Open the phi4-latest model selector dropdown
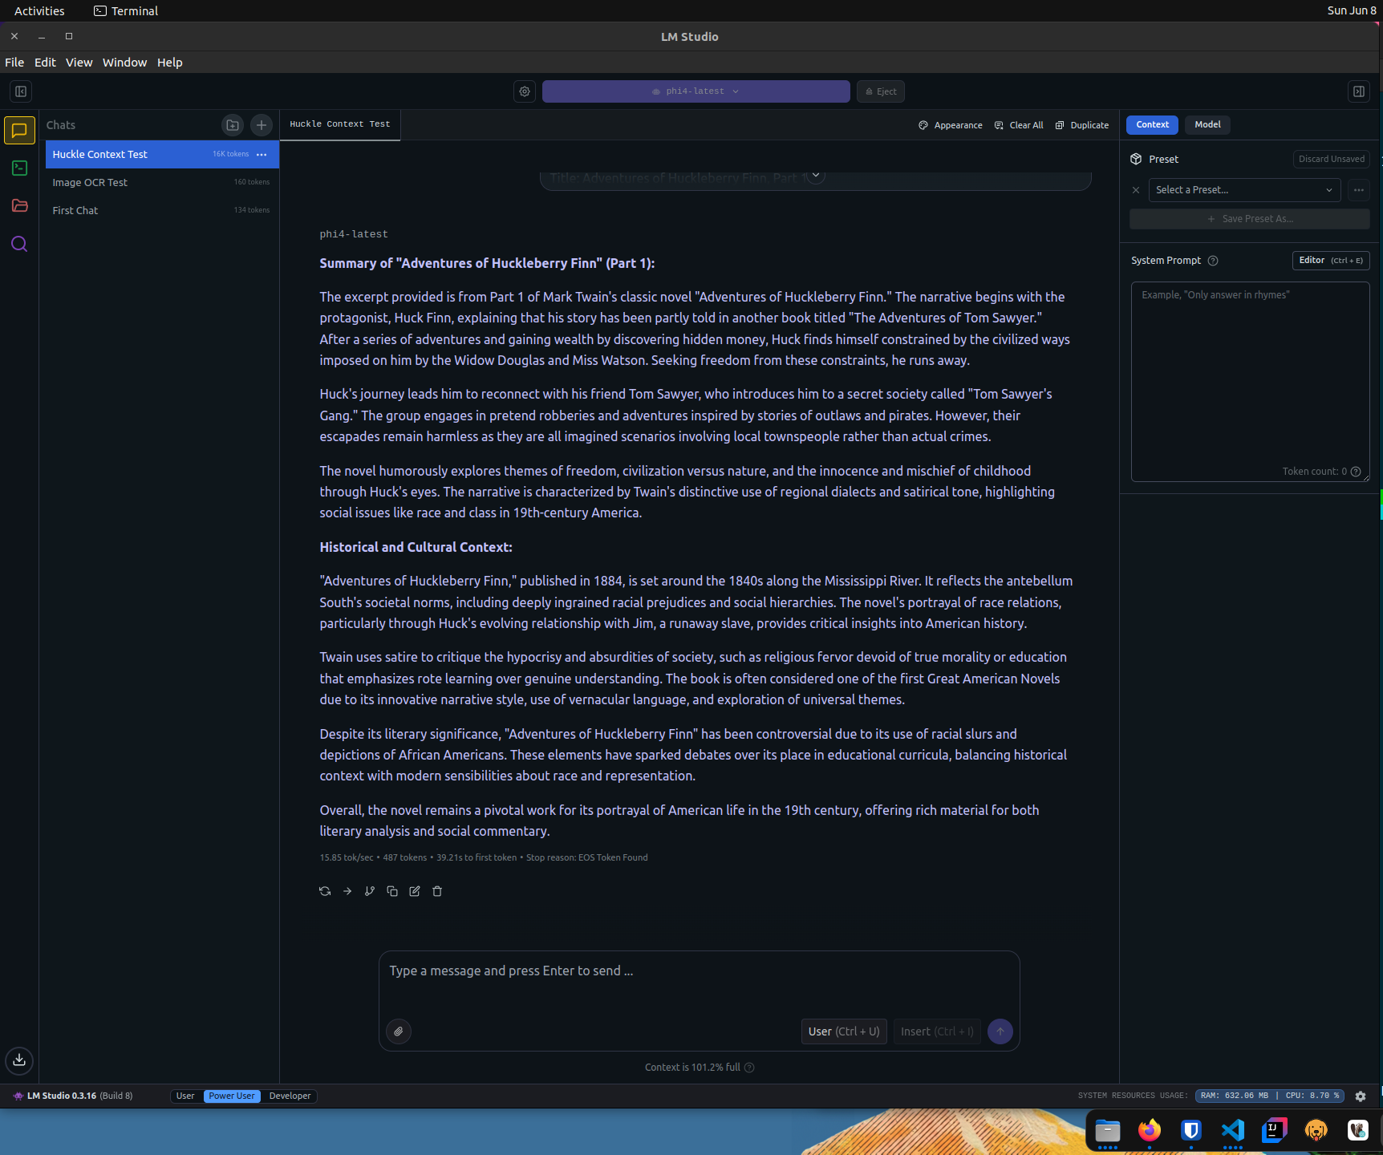 696,91
